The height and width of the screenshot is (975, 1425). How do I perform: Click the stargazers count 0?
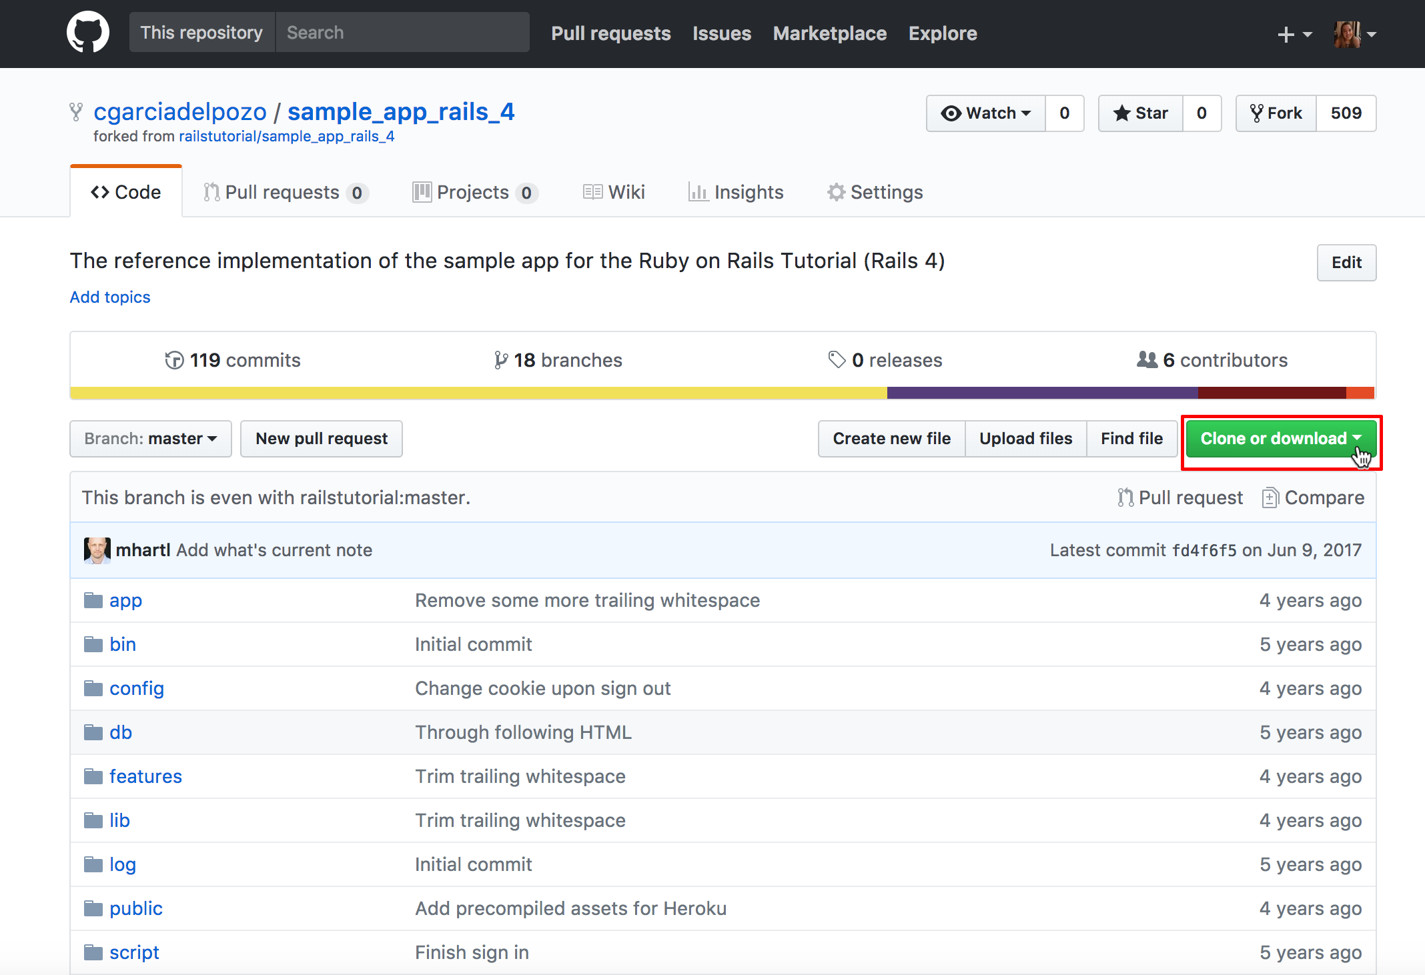[x=1202, y=113]
